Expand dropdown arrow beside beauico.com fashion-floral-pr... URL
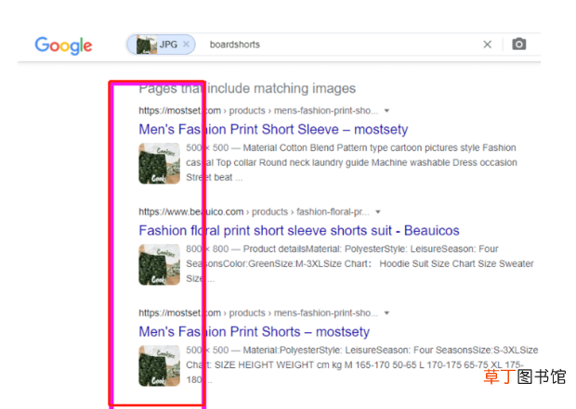The height and width of the screenshot is (409, 576). tap(378, 211)
